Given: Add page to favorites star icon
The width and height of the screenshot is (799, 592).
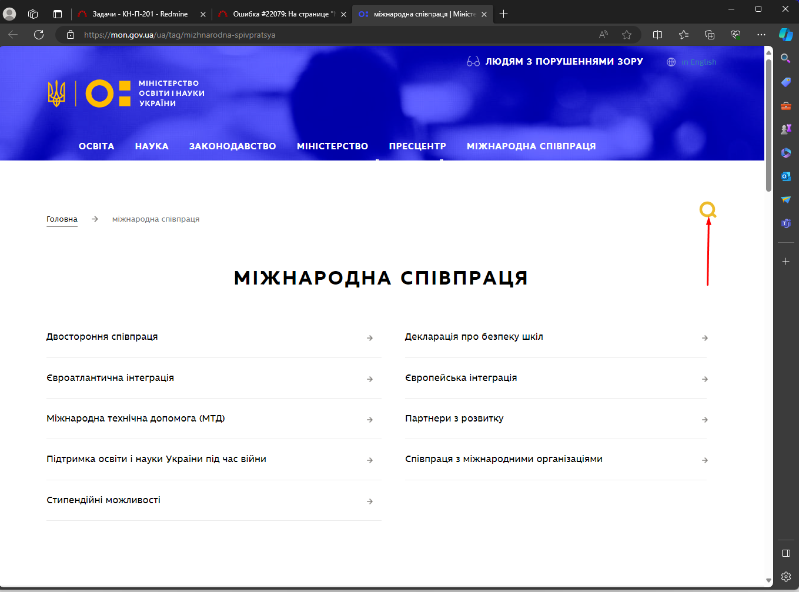Looking at the screenshot, I should (x=627, y=35).
